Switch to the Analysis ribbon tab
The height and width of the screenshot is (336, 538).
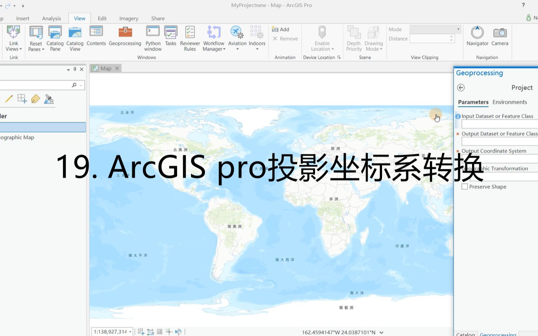tap(52, 18)
